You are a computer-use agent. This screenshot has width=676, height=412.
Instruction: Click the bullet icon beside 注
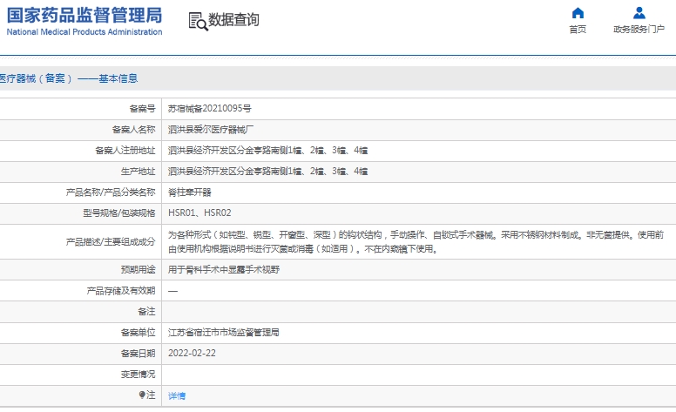(x=142, y=395)
